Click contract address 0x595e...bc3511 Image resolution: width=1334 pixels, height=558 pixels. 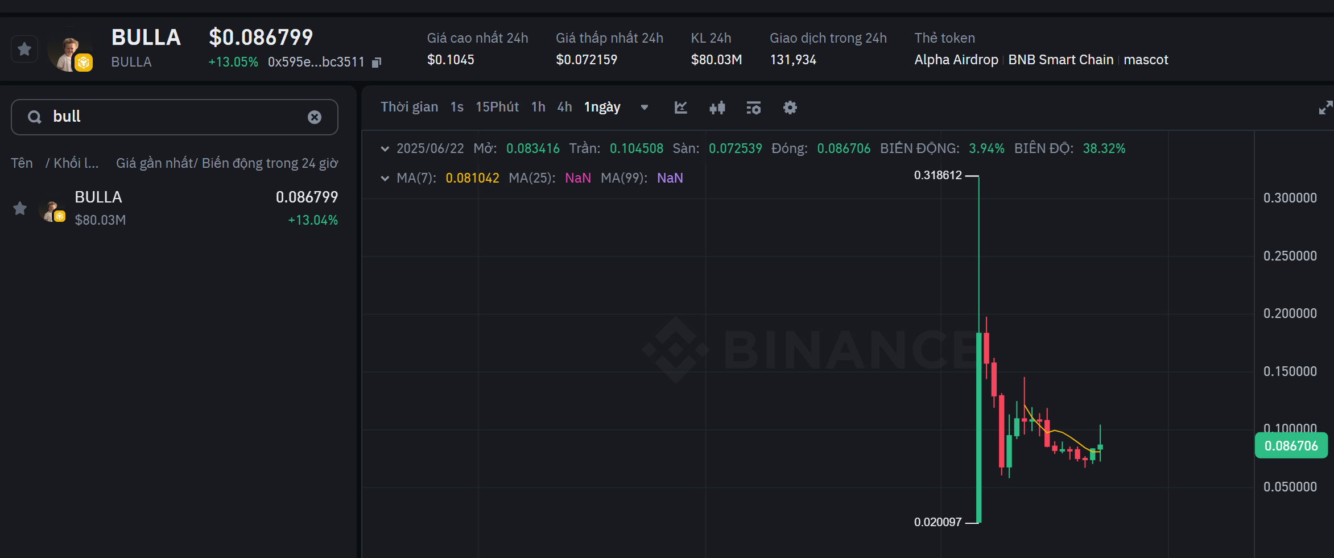(x=316, y=62)
